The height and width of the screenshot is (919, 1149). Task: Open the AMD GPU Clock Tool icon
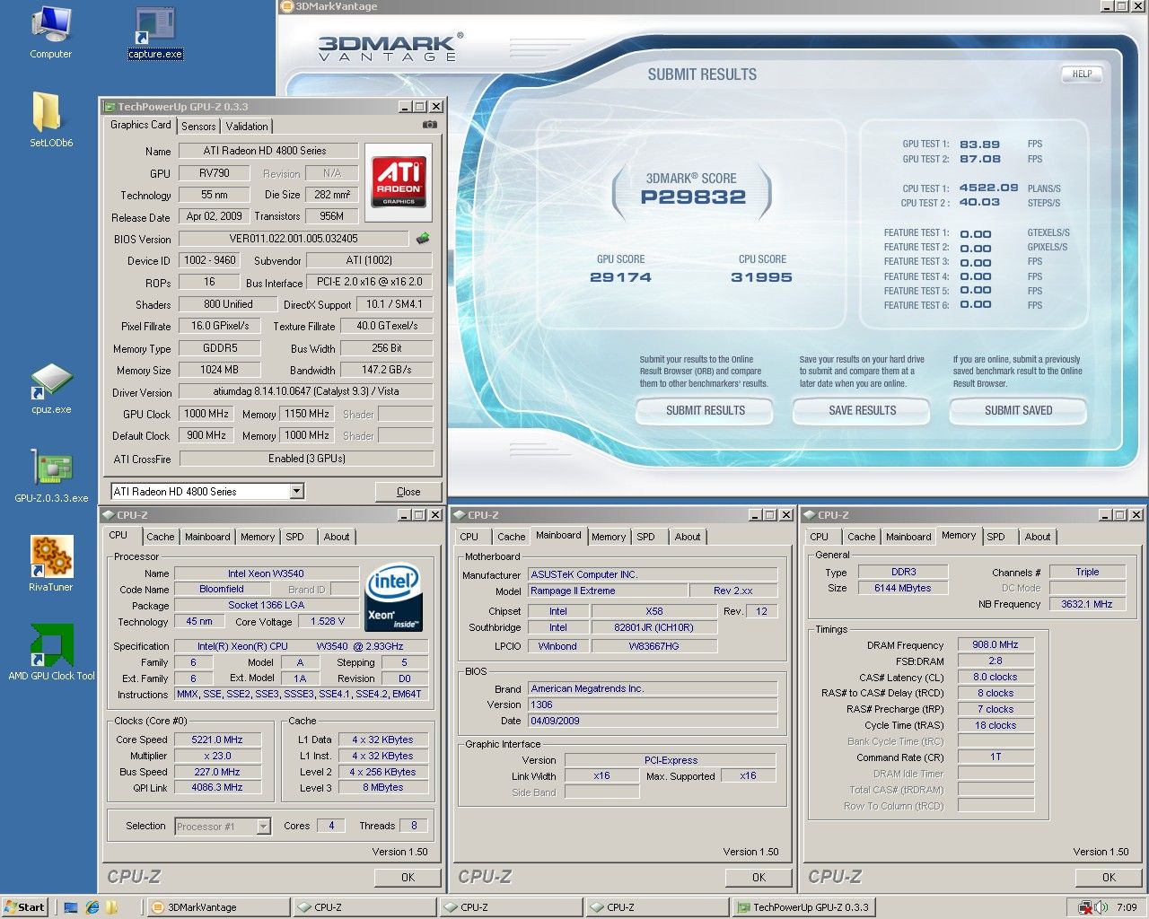tap(51, 652)
